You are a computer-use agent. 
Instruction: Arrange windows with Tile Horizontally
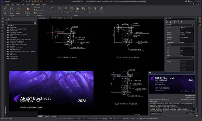pyautogui.click(x=39, y=10)
